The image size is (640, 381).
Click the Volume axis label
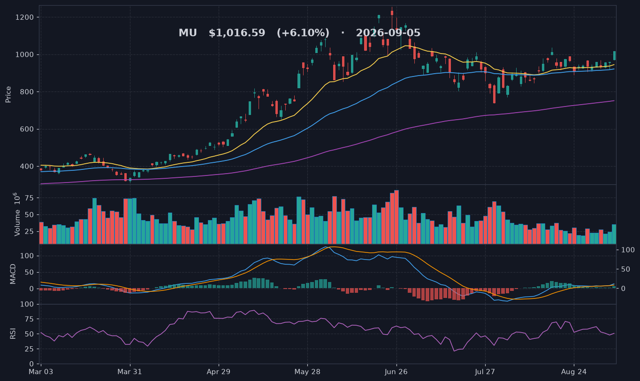(x=17, y=214)
